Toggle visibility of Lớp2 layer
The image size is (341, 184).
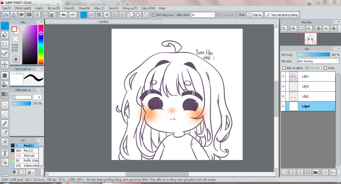[x=283, y=96]
